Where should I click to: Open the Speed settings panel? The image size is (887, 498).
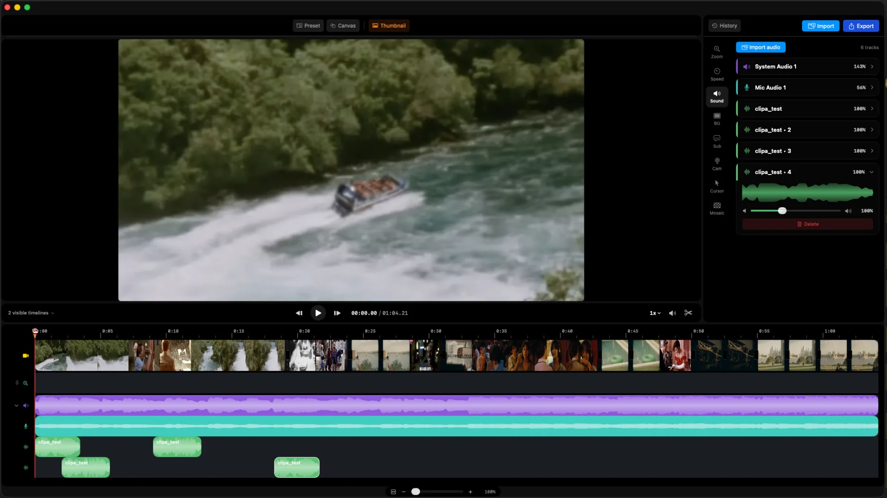click(717, 74)
